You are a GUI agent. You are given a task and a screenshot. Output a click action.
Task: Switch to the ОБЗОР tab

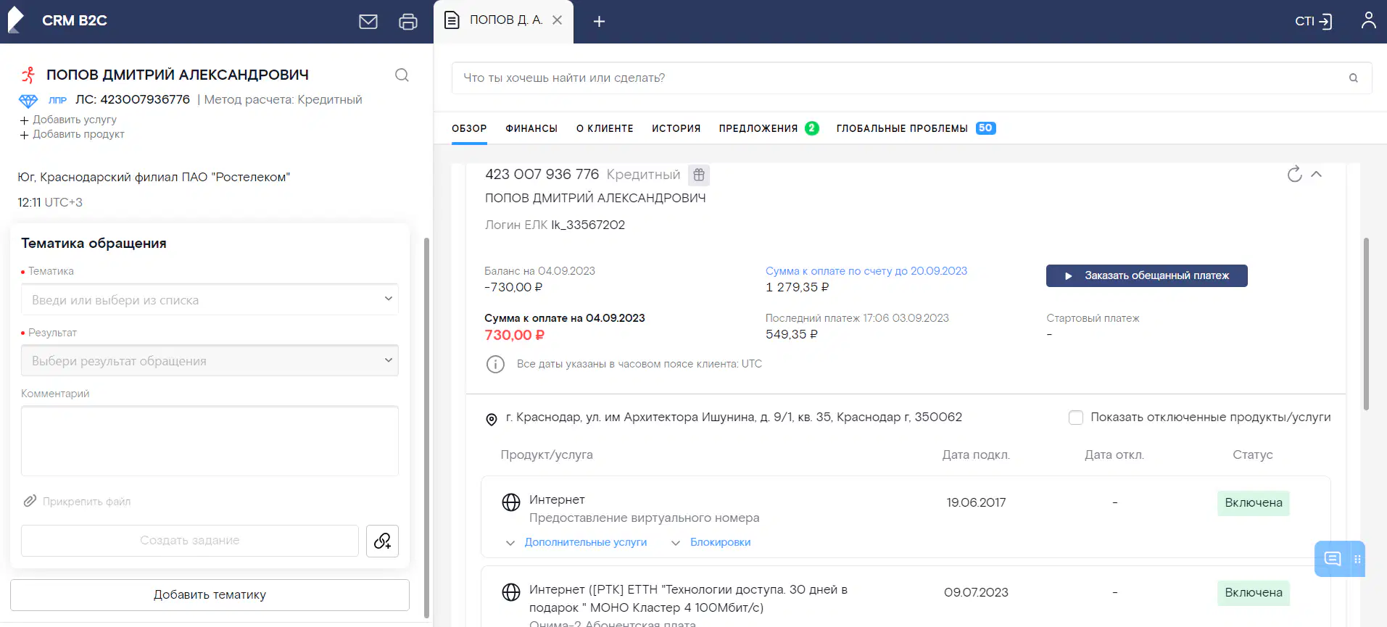[469, 128]
